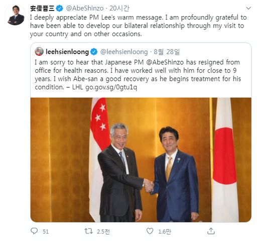Open the 8월 28일 quoted tweet date

coord(167,52)
